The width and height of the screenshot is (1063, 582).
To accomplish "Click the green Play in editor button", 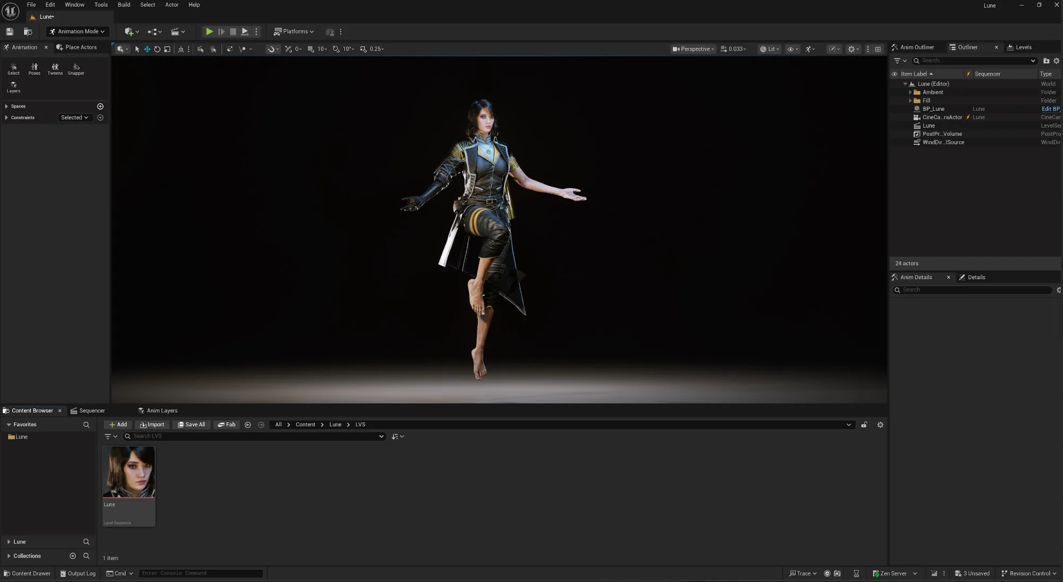I will 209,32.
